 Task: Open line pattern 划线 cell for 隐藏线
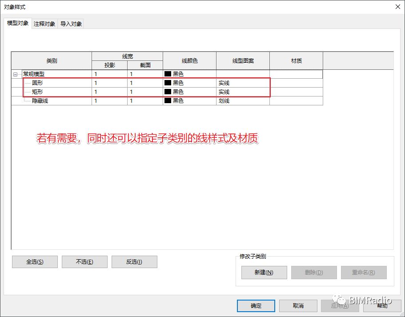pyautogui.click(x=243, y=100)
